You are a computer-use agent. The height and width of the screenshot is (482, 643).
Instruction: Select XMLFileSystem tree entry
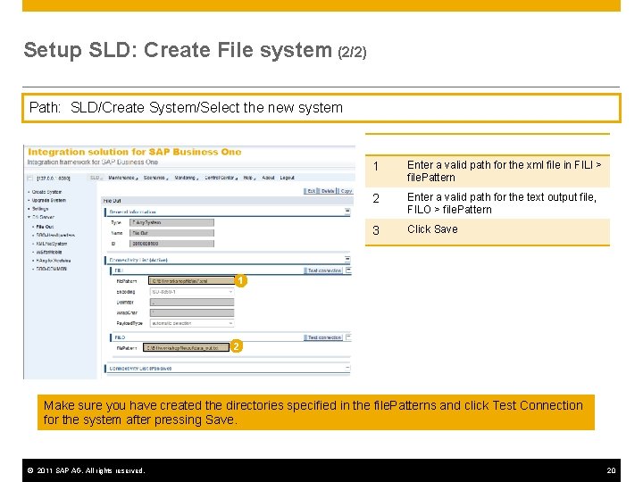coord(51,244)
